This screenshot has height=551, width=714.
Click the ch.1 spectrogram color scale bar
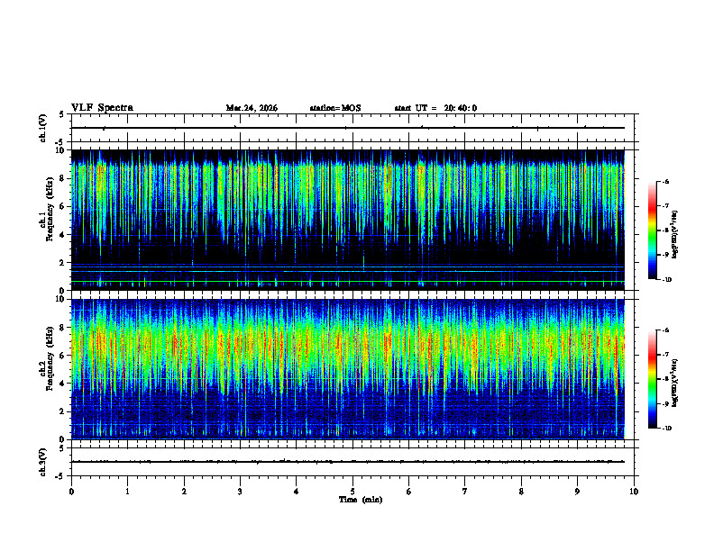click(x=652, y=230)
